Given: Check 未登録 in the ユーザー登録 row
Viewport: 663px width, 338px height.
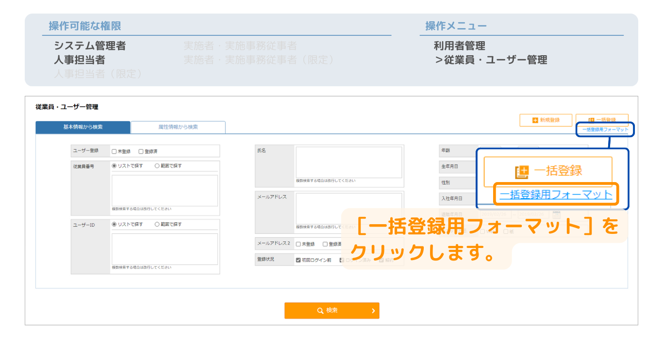Looking at the screenshot, I should point(114,152).
